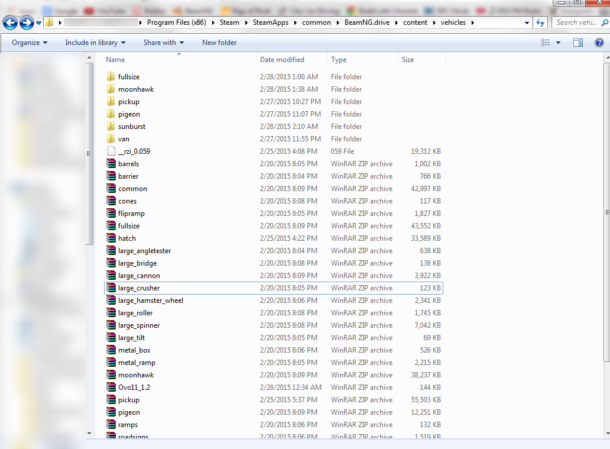Click the 43,552 KB size cell
This screenshot has width=610, height=449.
pos(426,226)
